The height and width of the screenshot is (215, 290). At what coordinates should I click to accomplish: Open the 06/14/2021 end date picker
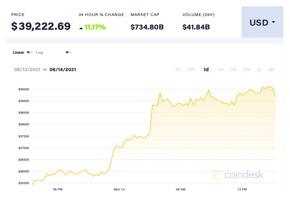point(63,69)
